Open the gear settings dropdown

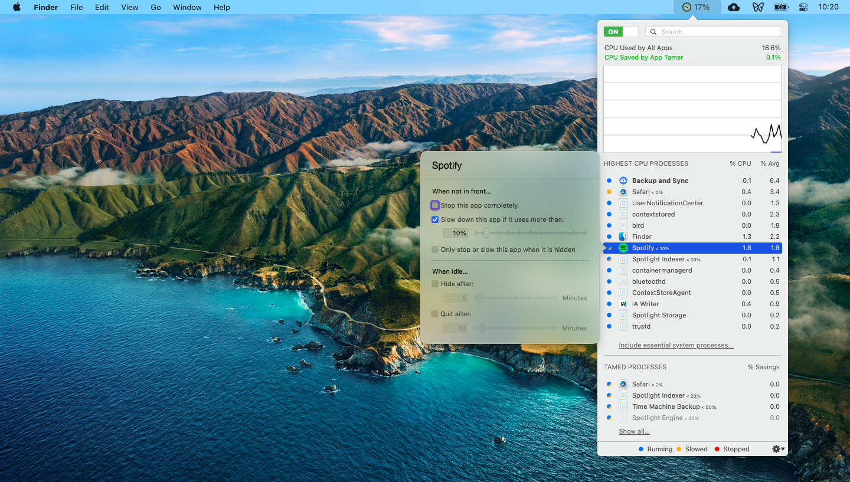[x=779, y=449]
